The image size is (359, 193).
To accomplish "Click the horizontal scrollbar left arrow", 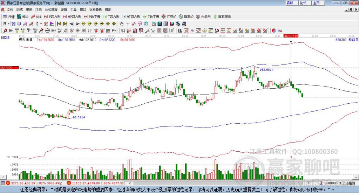I will coord(130,183).
